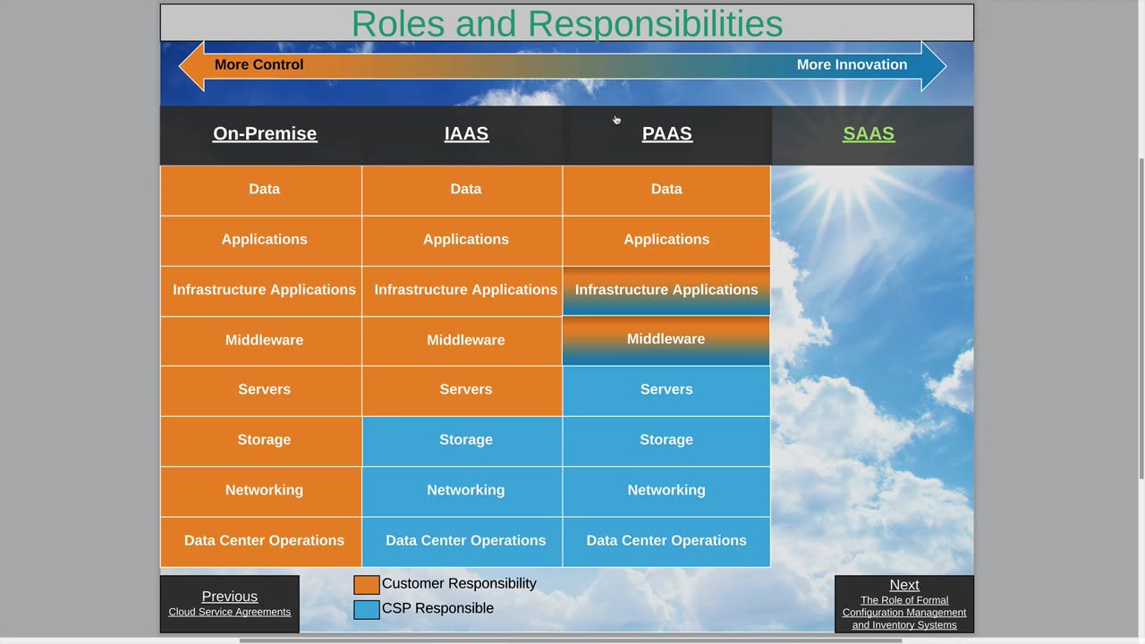Click the More Control arrow label
This screenshot has width=1145, height=644.
pyautogui.click(x=259, y=64)
